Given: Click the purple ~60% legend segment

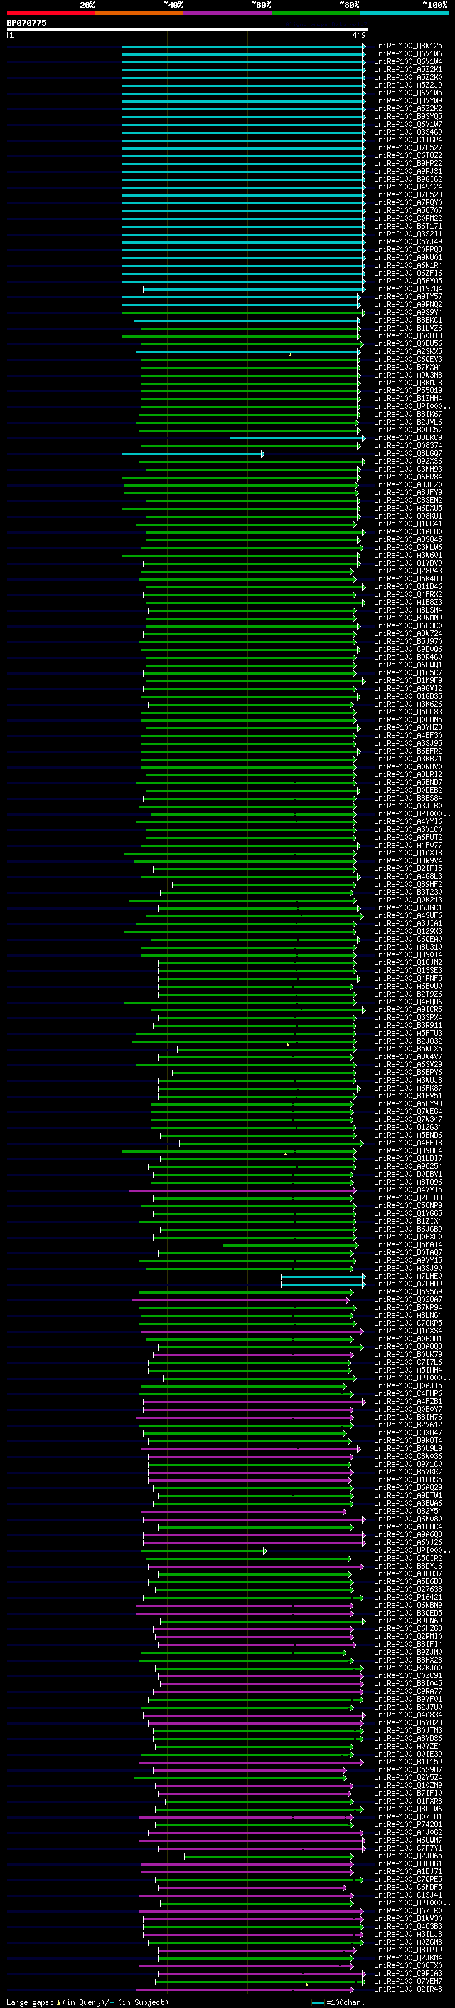Looking at the screenshot, I should 227,13.
